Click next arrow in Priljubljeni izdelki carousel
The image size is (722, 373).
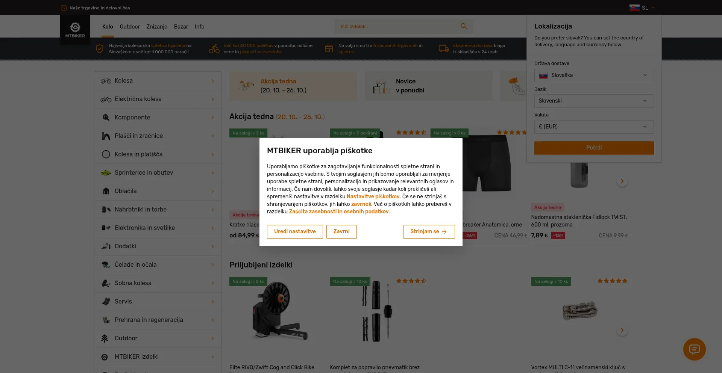click(x=622, y=331)
